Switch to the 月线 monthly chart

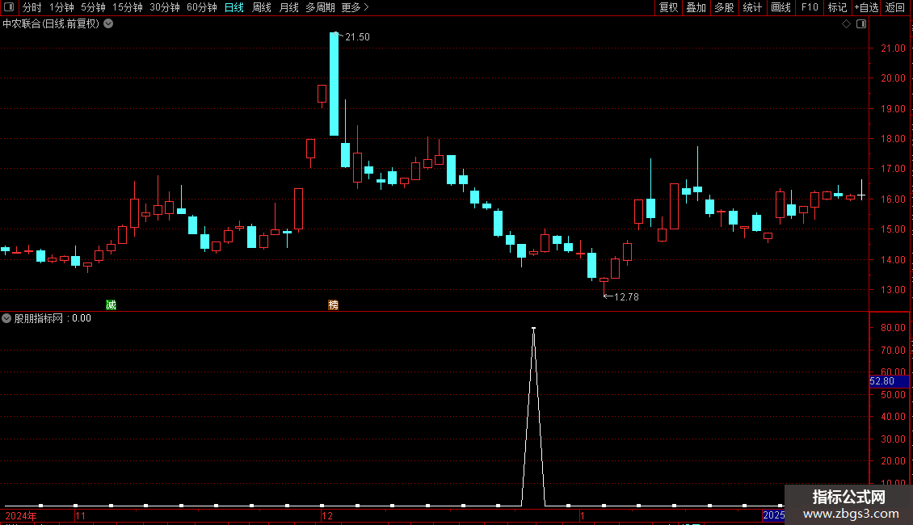pyautogui.click(x=288, y=7)
